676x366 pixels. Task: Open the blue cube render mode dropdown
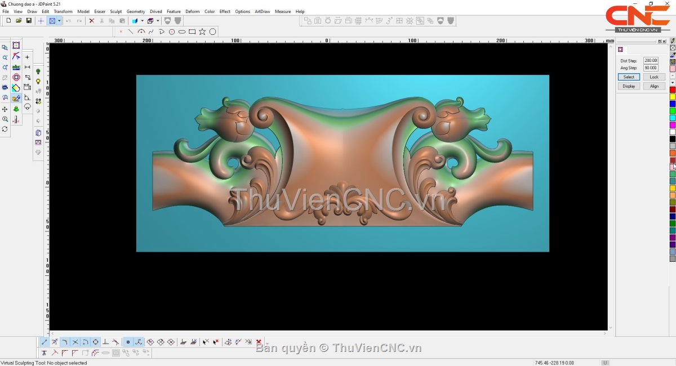click(142, 21)
